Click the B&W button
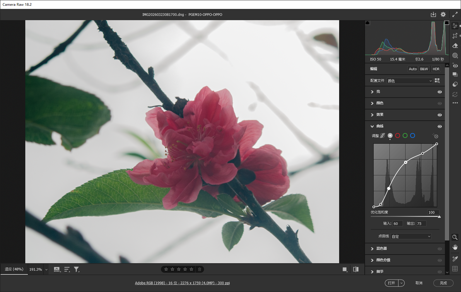 [x=424, y=69]
